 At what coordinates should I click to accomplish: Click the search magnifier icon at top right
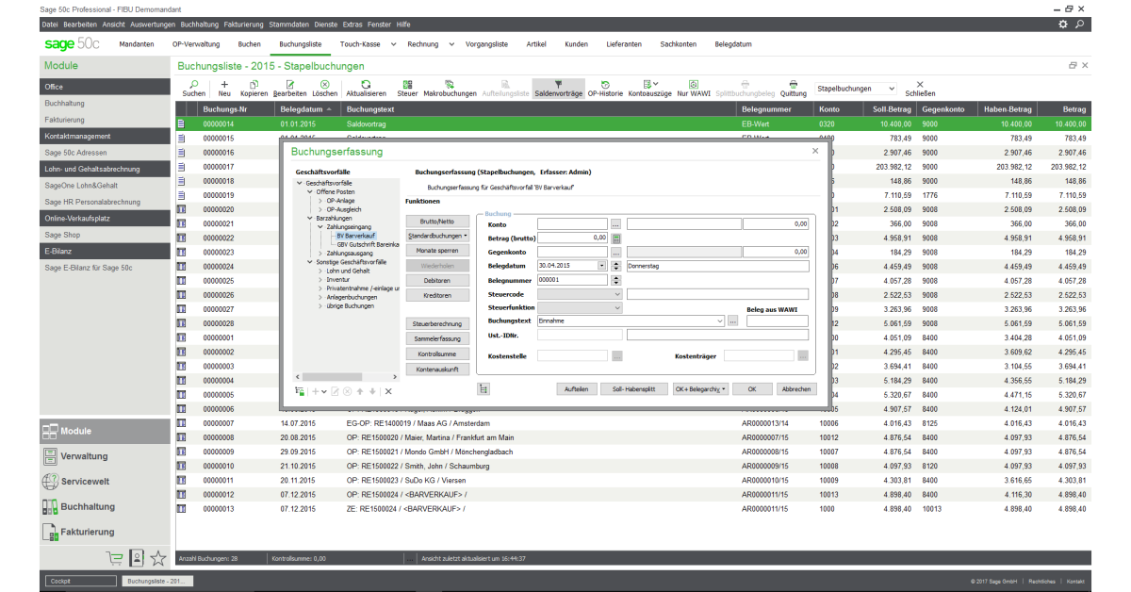pos(1080,24)
